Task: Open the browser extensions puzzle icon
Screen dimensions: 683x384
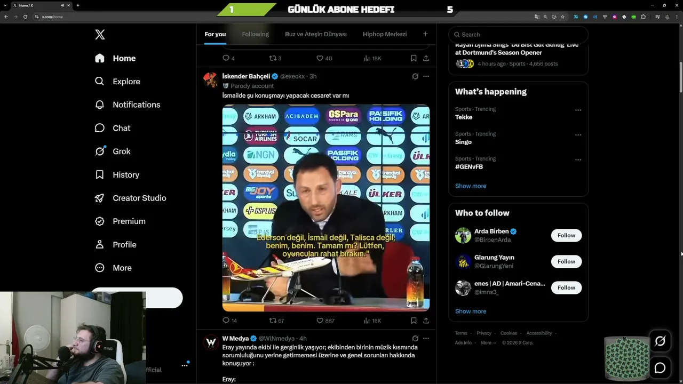Action: (644, 17)
